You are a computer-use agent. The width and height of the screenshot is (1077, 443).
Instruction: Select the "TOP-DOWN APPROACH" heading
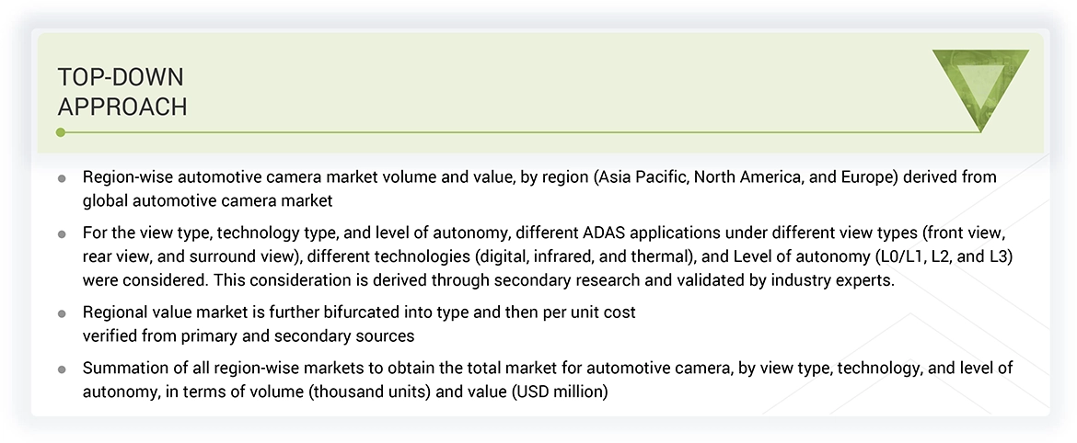tap(122, 92)
